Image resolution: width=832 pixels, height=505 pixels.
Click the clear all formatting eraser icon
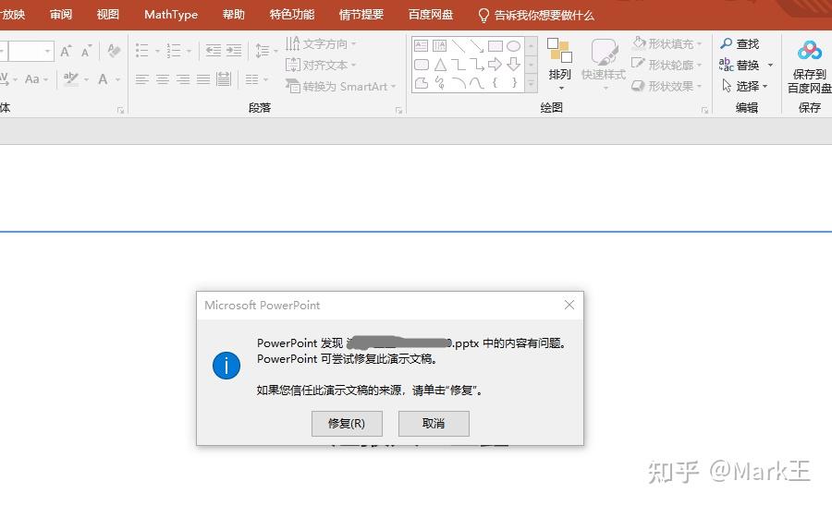click(114, 51)
